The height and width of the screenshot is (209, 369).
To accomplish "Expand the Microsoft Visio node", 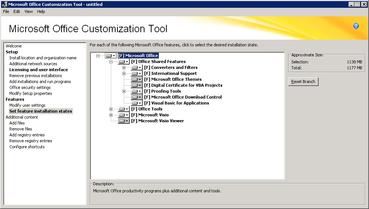I will (x=111, y=115).
